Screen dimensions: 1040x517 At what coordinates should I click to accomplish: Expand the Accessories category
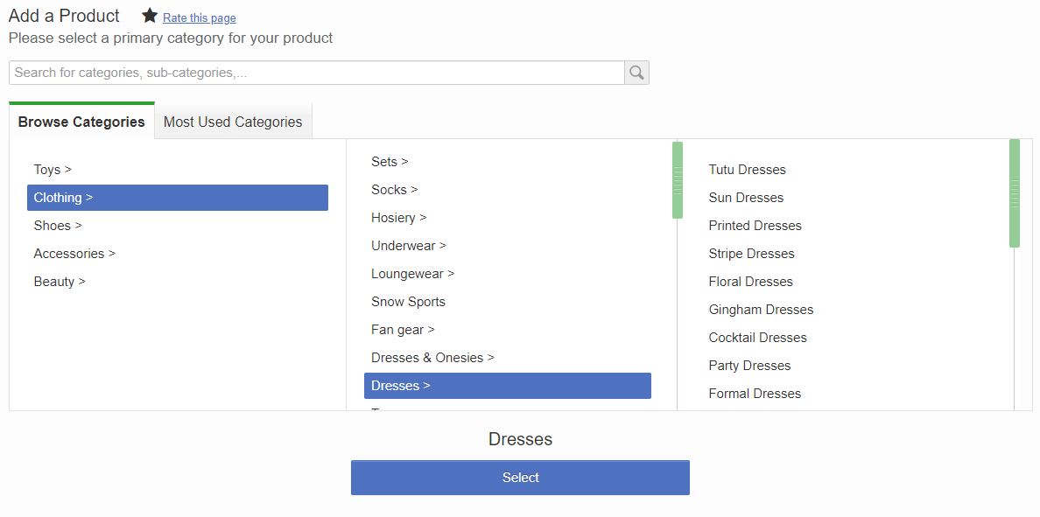74,254
